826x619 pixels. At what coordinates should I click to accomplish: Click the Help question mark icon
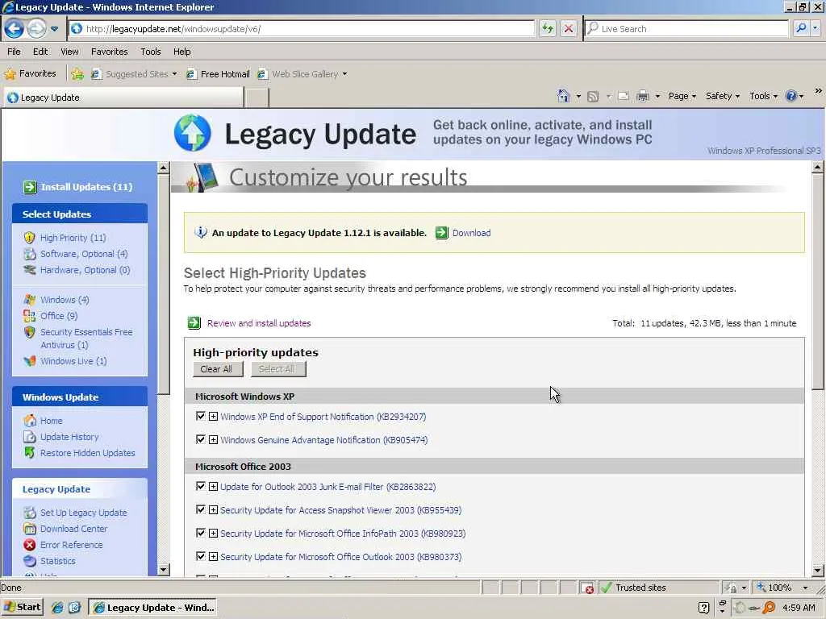coord(791,96)
